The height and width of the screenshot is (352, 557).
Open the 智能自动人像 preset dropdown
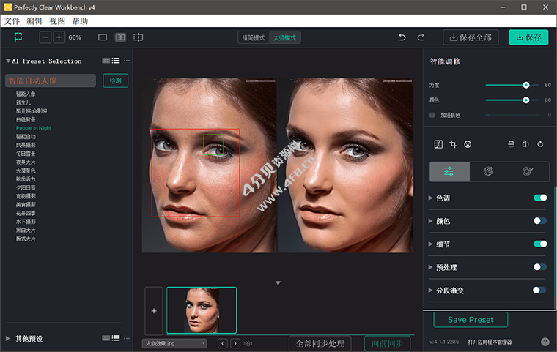[x=51, y=80]
